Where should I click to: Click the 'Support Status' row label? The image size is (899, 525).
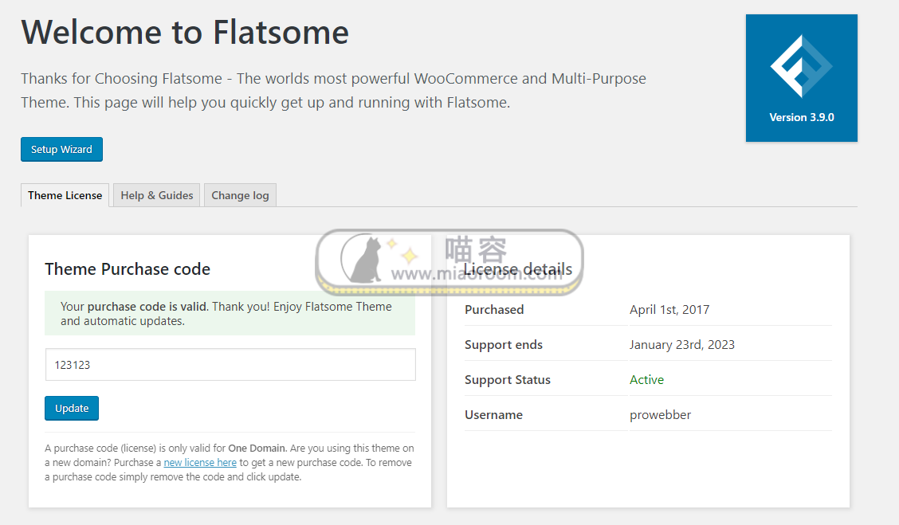coord(508,379)
